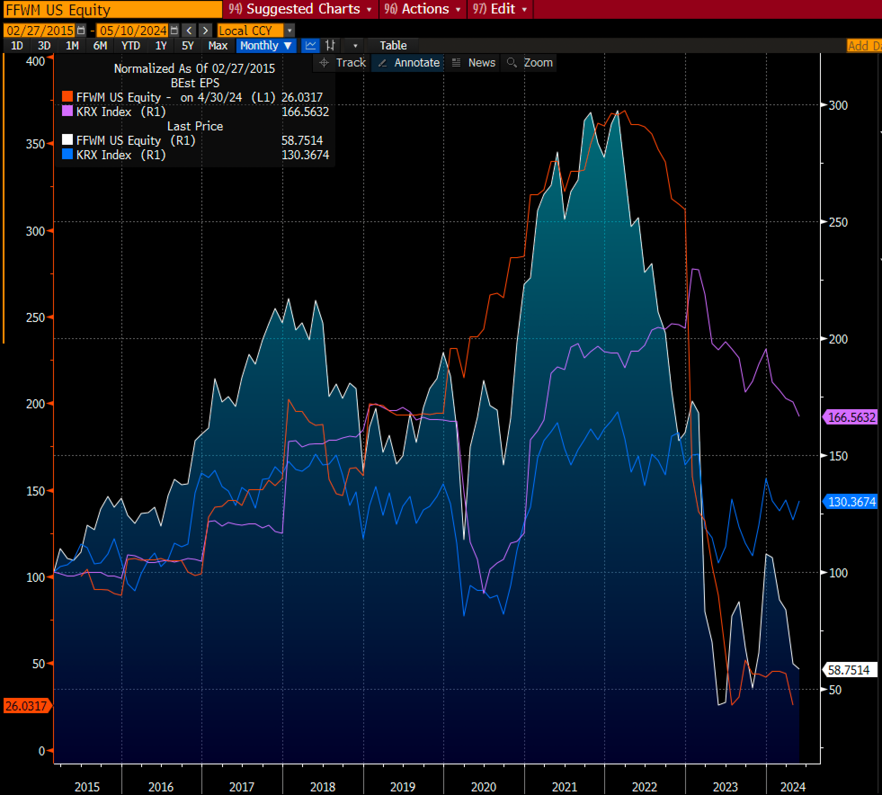
Task: Shift the date range back with left arrow
Action: coord(189,31)
